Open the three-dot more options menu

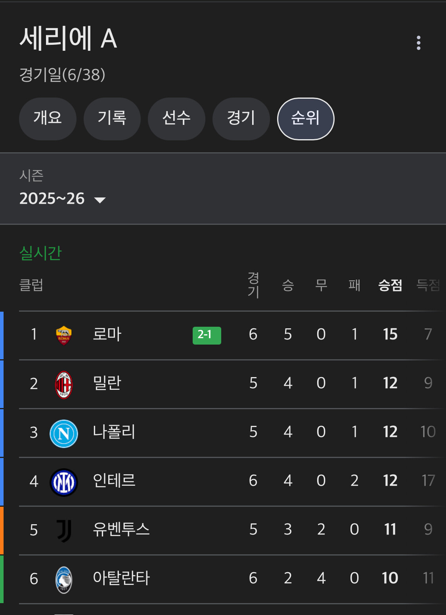(x=418, y=43)
